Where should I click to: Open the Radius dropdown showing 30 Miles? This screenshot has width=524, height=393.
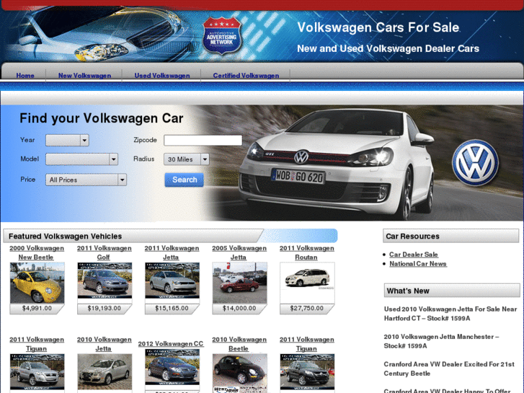[x=187, y=159]
